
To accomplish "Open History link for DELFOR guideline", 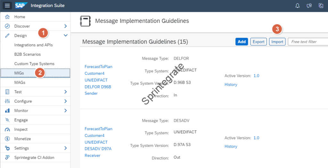I will (231, 85).
